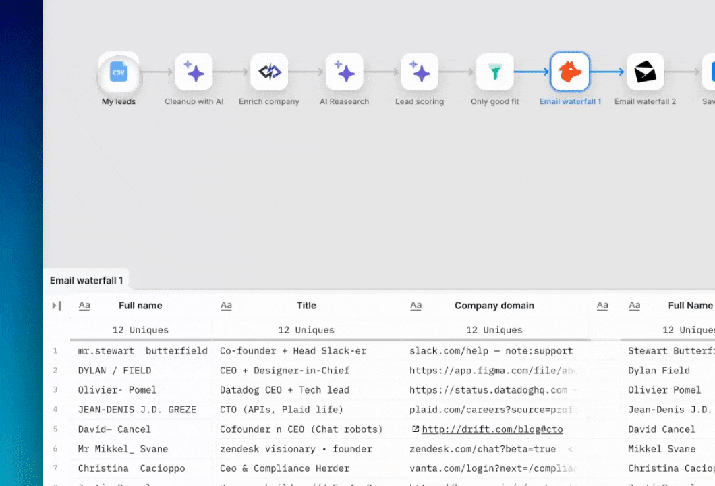Select the Lead scoring node

coord(420,72)
